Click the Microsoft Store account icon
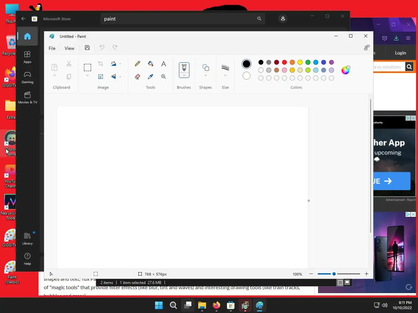Image resolution: width=418 pixels, height=313 pixels. click(x=283, y=19)
